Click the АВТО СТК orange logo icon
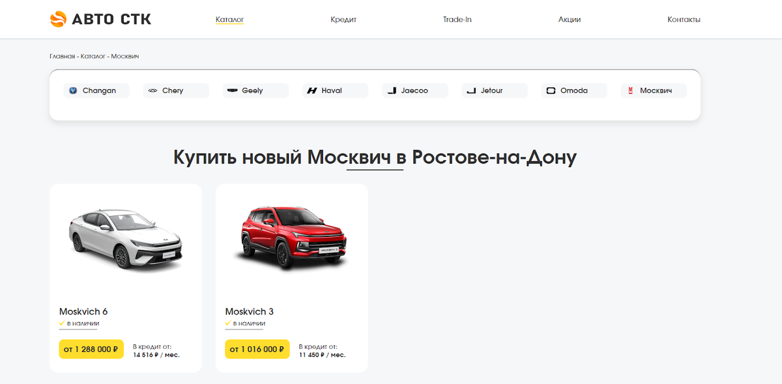Image resolution: width=782 pixels, height=384 pixels. (58, 20)
